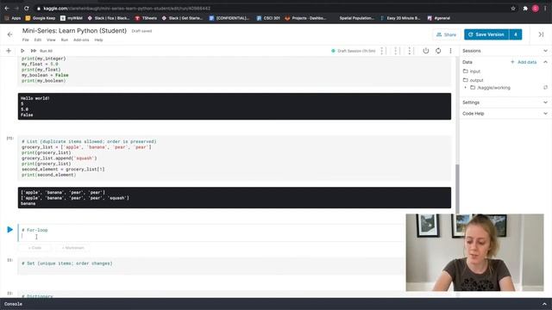Add a Code cell below For-loop cell
The width and height of the screenshot is (552, 310).
coord(34,248)
